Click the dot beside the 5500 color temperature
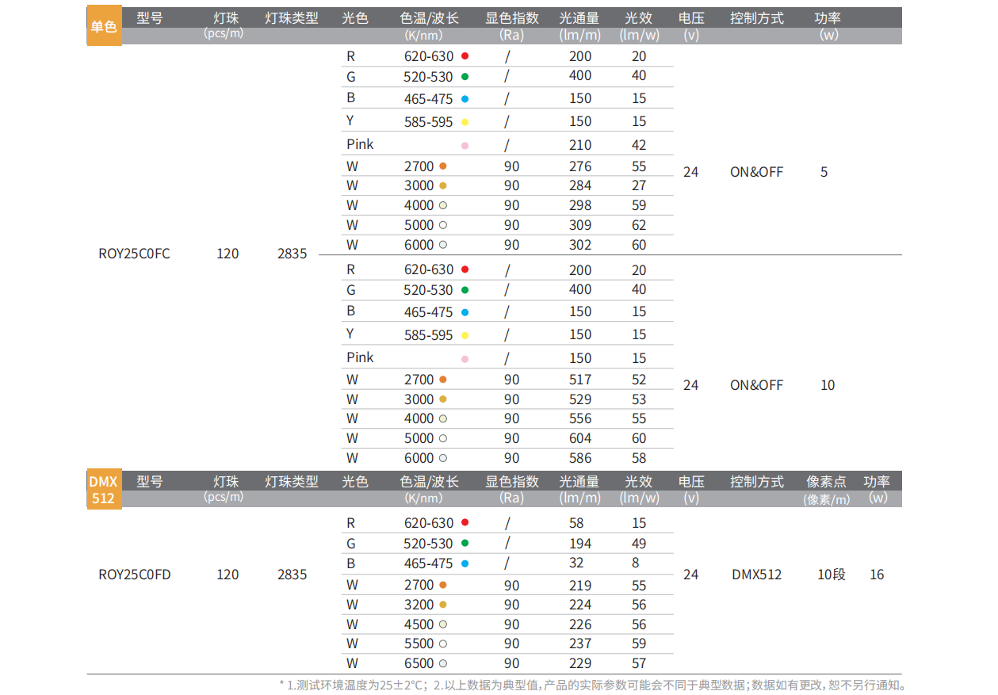 tap(443, 644)
